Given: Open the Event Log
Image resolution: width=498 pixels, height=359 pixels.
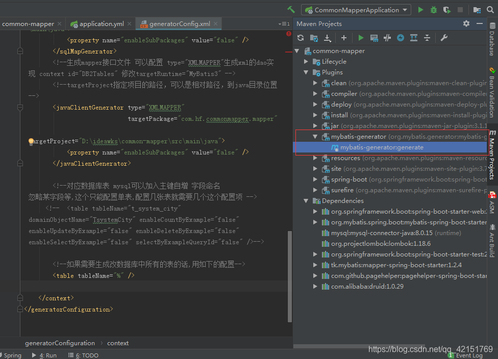Looking at the screenshot, I should coord(466,355).
